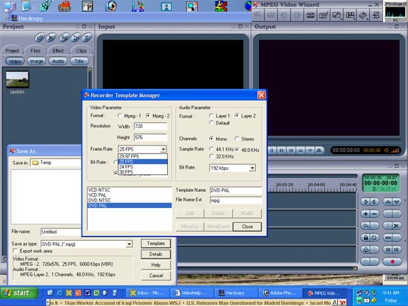The width and height of the screenshot is (408, 306).
Task: Click the red record button on timeline
Action: (392, 262)
